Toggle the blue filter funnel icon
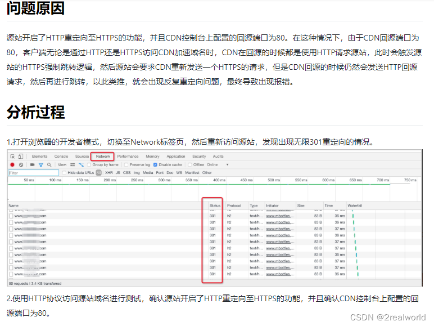This screenshot has height=326, width=434. (40, 164)
